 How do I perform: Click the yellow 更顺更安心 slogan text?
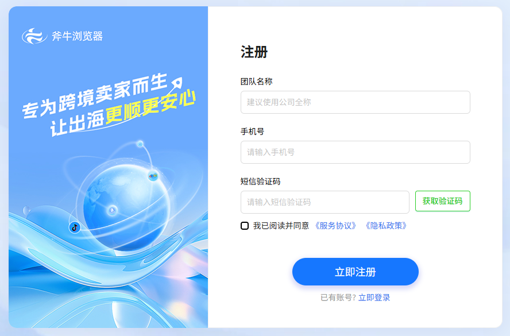(150, 107)
